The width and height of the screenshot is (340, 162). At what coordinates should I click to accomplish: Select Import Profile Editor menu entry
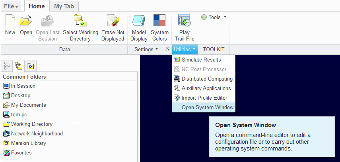click(203, 98)
